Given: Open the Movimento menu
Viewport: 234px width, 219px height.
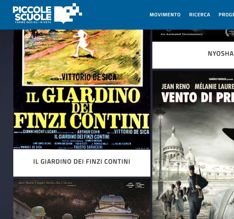Looking at the screenshot, I should [x=165, y=15].
